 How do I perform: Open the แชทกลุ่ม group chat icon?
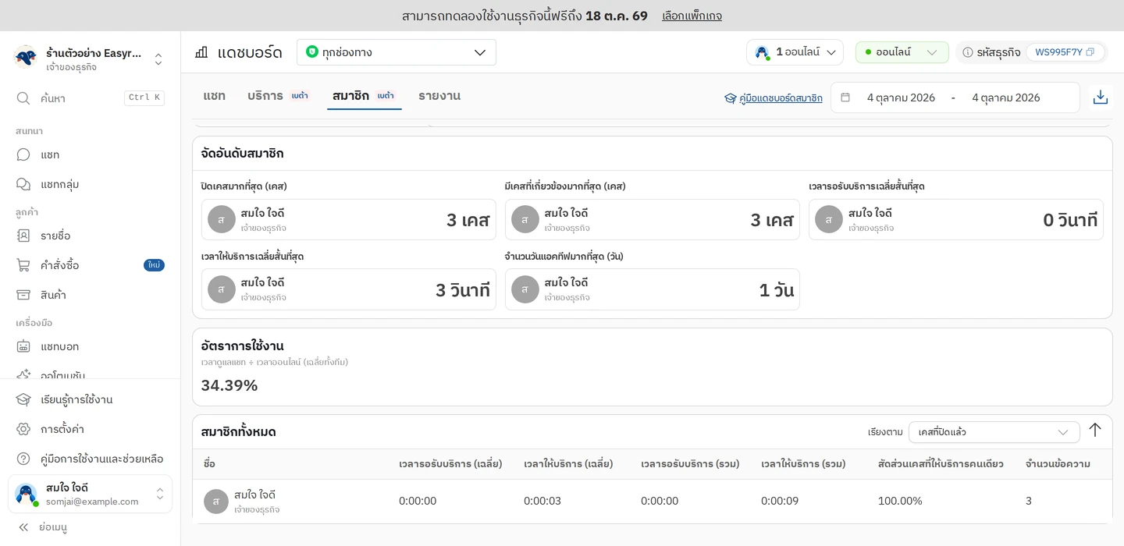[23, 184]
